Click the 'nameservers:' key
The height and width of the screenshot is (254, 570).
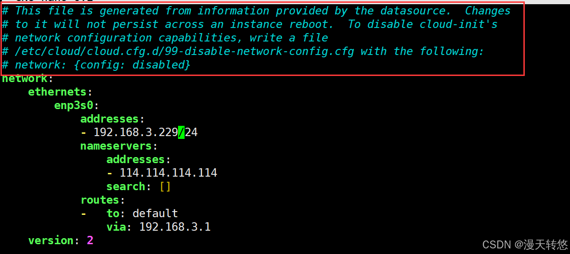point(116,146)
